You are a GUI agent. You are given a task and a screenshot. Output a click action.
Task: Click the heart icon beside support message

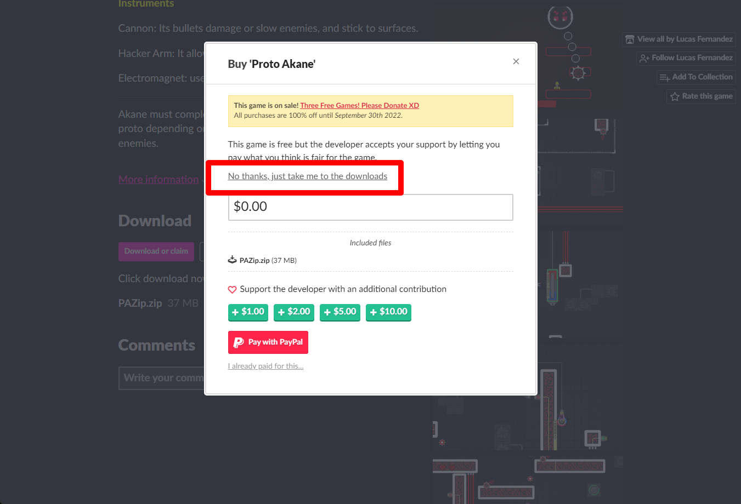(233, 289)
